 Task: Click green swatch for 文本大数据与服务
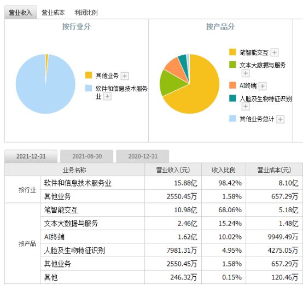pos(232,65)
